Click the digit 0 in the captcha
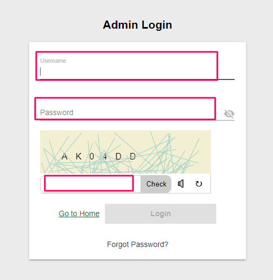 [x=92, y=156]
